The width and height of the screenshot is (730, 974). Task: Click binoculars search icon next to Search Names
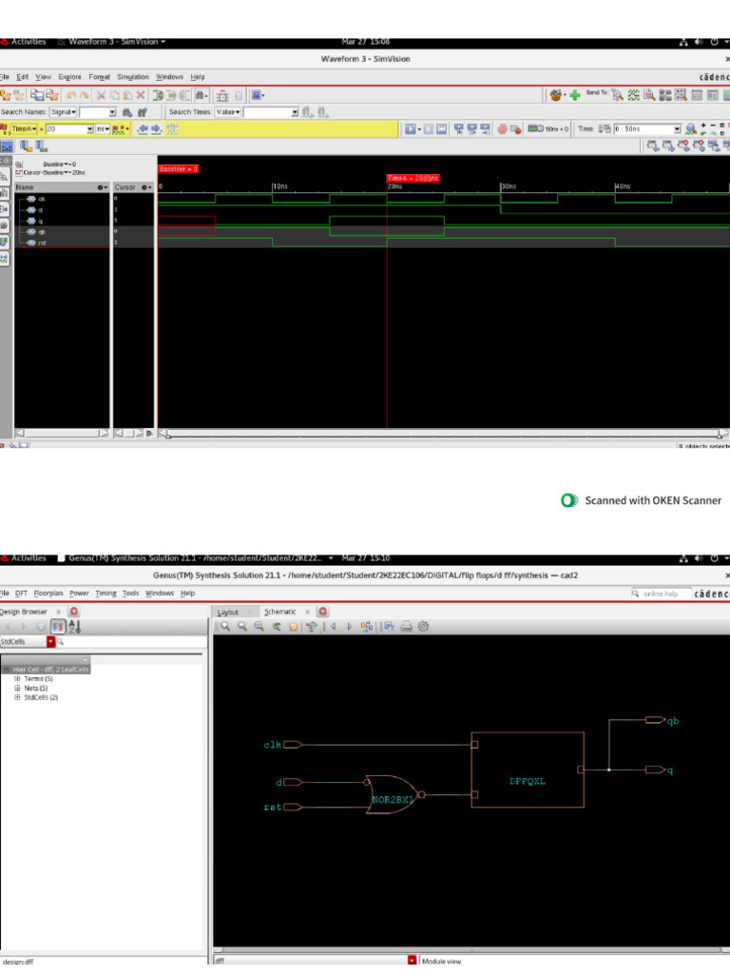(126, 112)
